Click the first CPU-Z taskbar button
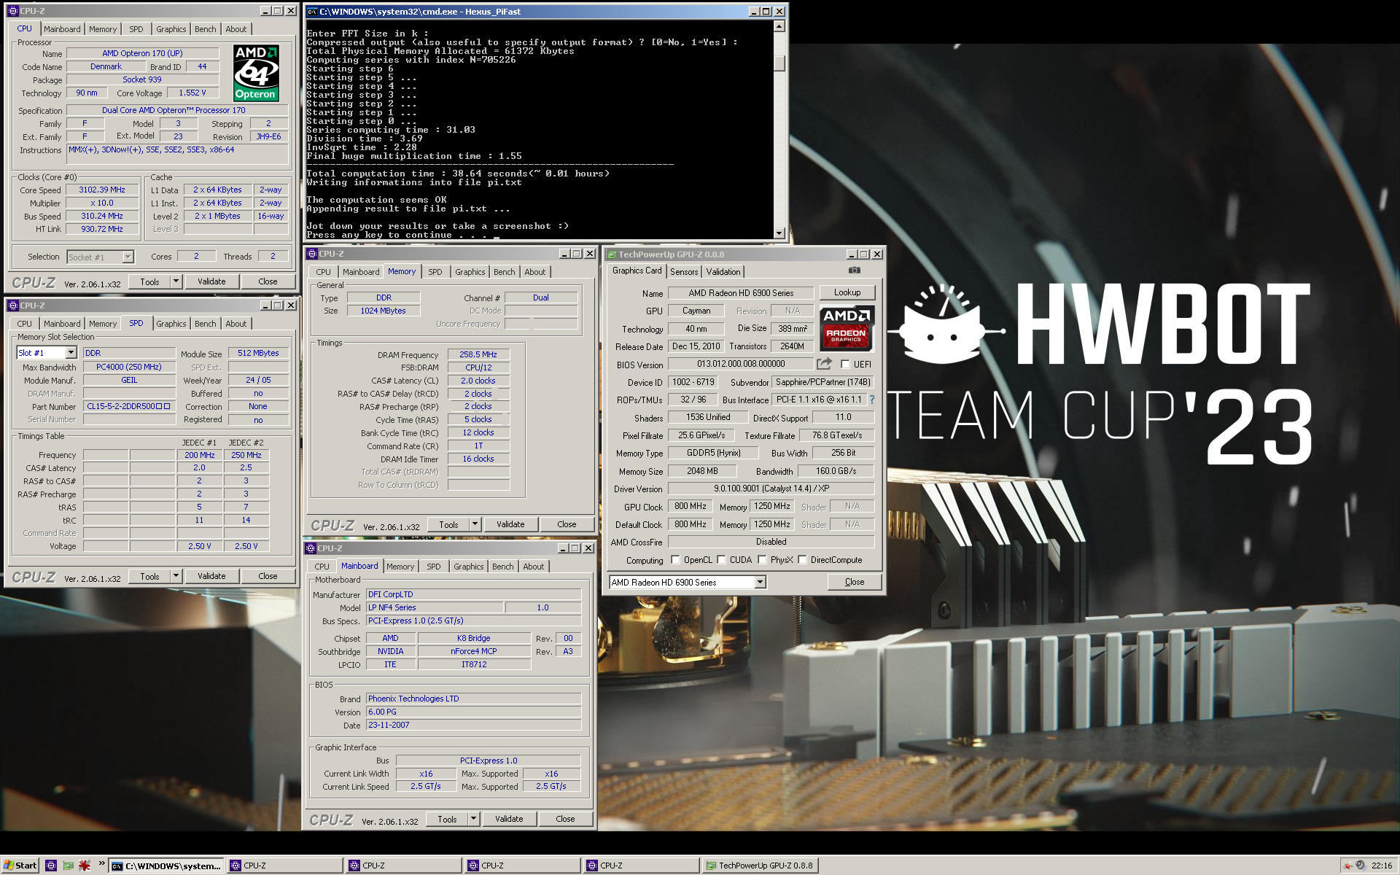The image size is (1400, 875). pyautogui.click(x=284, y=866)
